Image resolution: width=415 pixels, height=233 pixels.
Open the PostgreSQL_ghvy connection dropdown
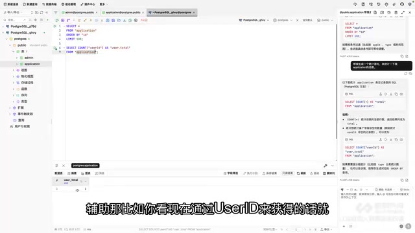click(x=254, y=20)
